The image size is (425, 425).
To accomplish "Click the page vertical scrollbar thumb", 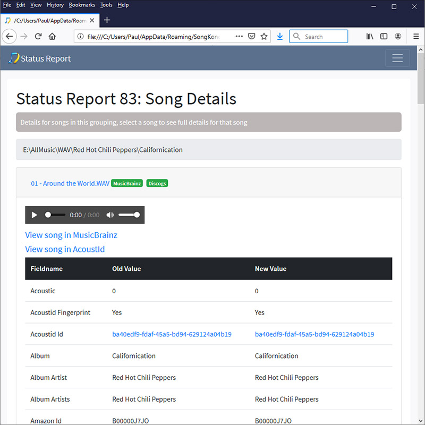I will (x=421, y=79).
